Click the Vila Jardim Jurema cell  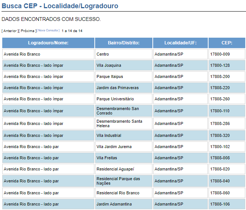124,147
